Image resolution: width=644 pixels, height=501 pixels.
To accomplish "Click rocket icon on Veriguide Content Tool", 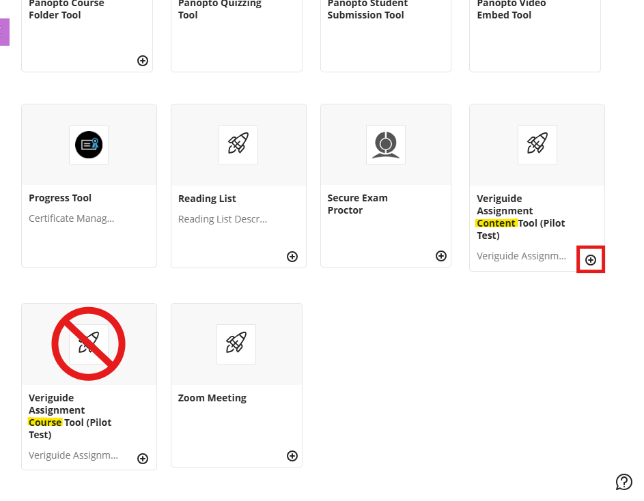I will 537,145.
